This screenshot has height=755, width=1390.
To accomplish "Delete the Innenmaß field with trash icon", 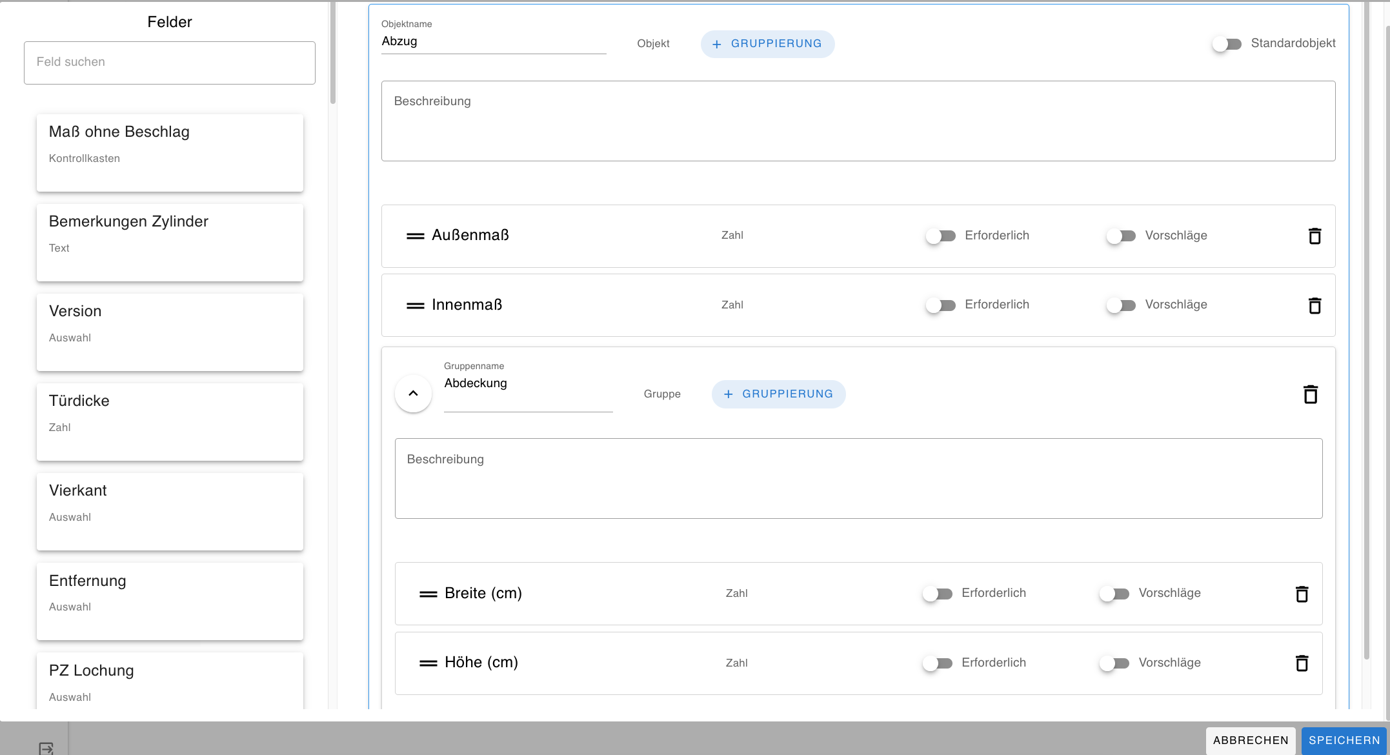I will pos(1314,305).
